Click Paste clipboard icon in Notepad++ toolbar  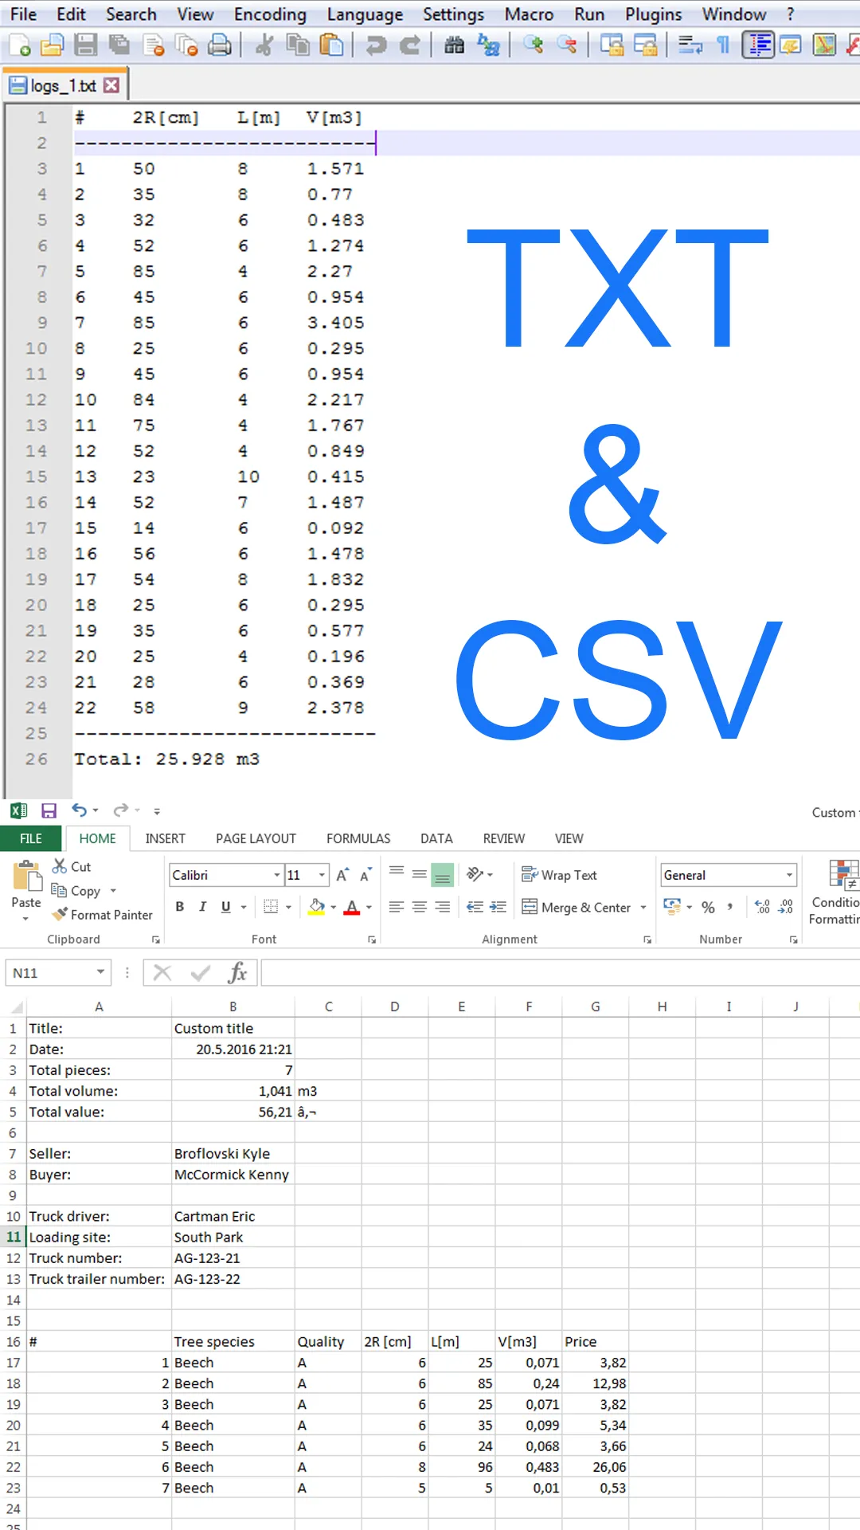[x=331, y=45]
